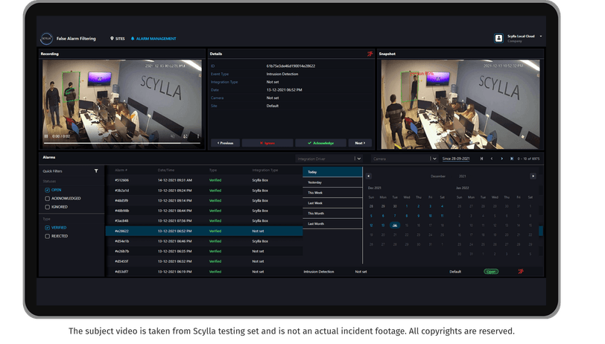
Task: Toggle the VERIFIED type filter
Action: point(48,228)
